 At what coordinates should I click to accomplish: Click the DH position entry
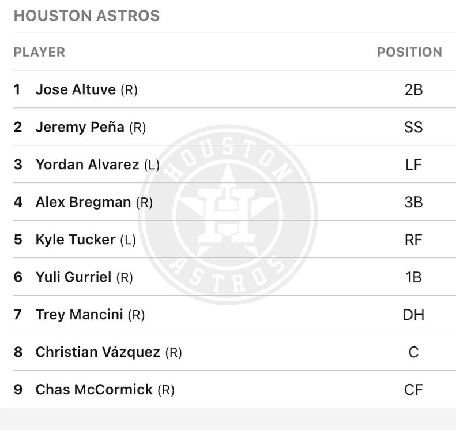click(413, 315)
